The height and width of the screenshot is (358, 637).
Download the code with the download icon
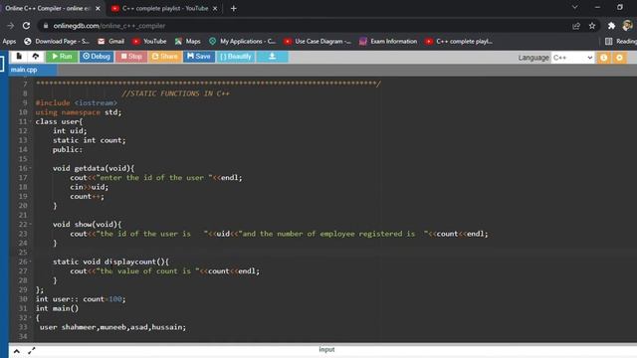coord(272,57)
